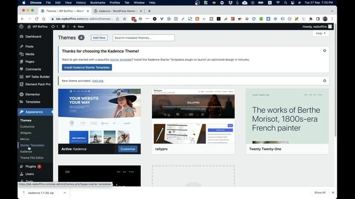Click Customize on active Kadence theme

pyautogui.click(x=128, y=149)
